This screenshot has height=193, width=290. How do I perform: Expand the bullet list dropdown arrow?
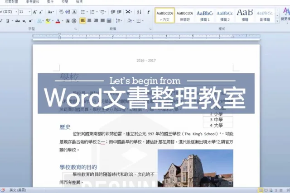coord(87,12)
